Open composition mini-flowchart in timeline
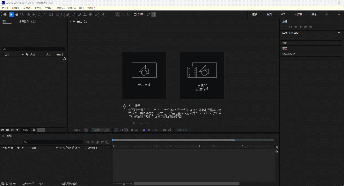The image size is (344, 186). (x=87, y=142)
